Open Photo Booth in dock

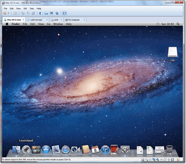click(115, 149)
